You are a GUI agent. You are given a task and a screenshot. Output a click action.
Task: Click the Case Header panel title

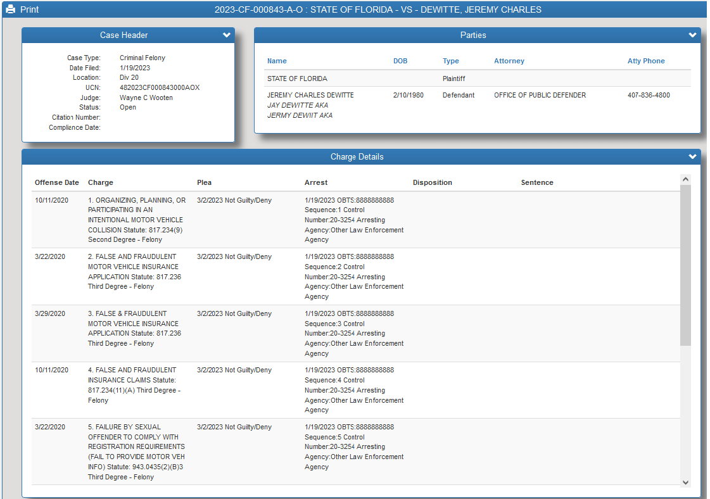click(x=124, y=35)
